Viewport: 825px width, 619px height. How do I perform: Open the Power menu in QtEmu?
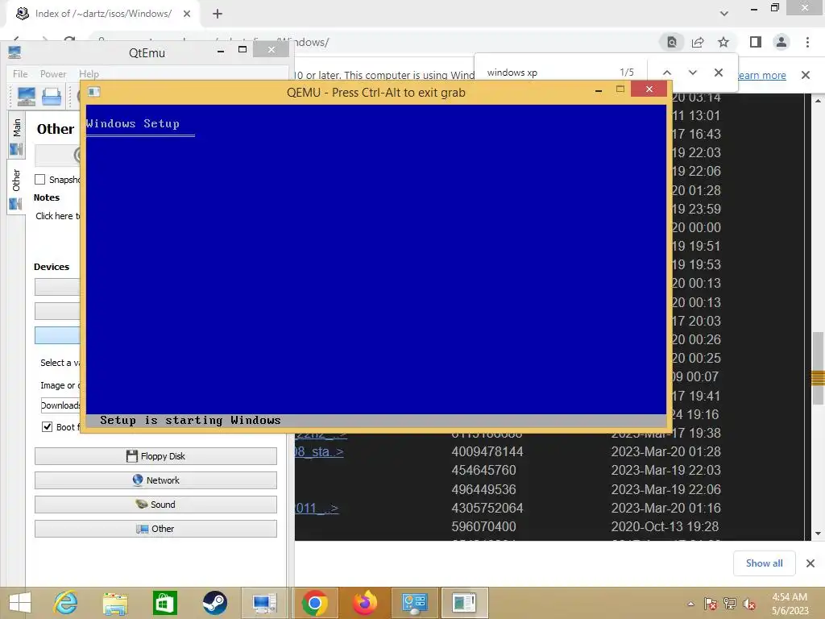53,73
